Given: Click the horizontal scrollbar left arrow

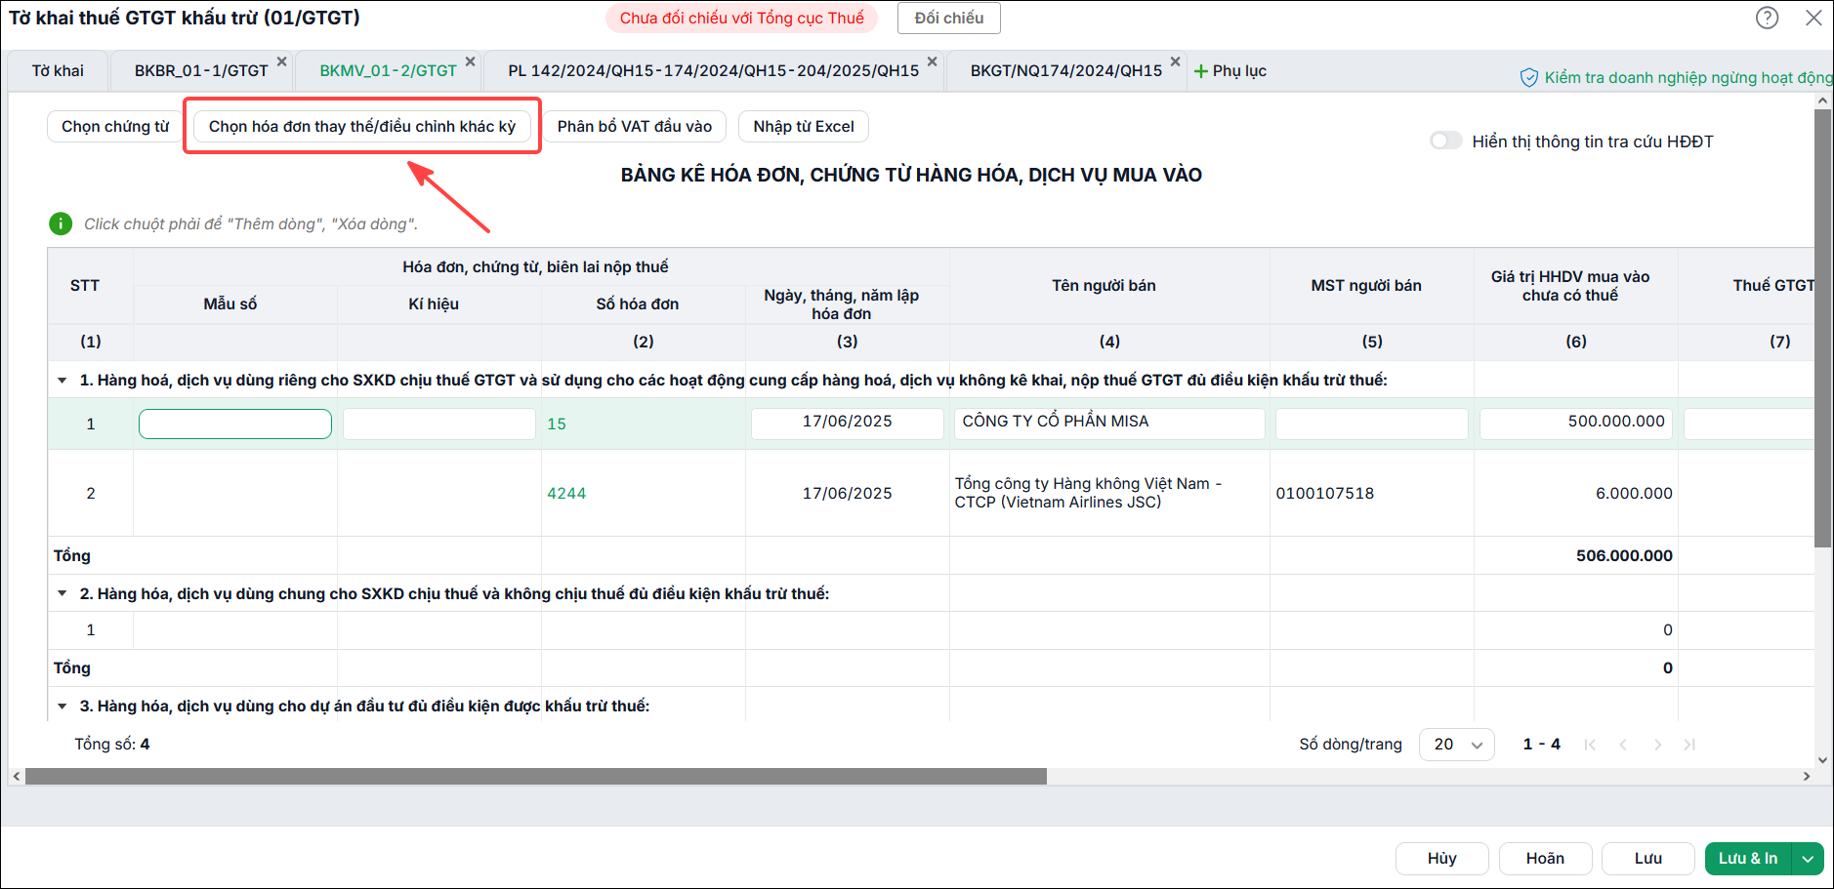Looking at the screenshot, I should click(17, 777).
